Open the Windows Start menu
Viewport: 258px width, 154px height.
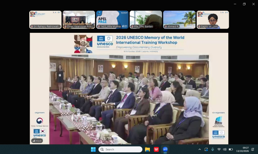click(93, 149)
